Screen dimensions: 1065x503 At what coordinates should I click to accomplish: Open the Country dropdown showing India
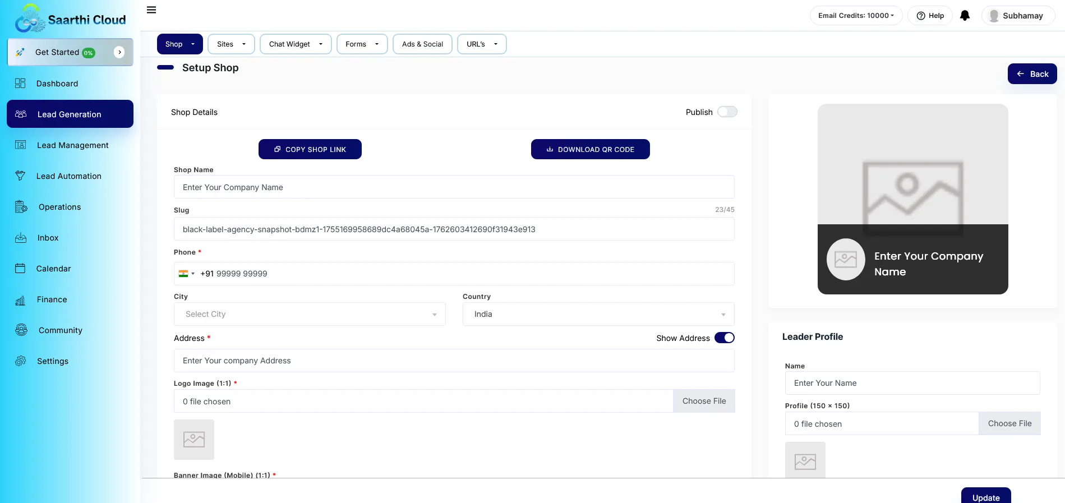(x=598, y=315)
